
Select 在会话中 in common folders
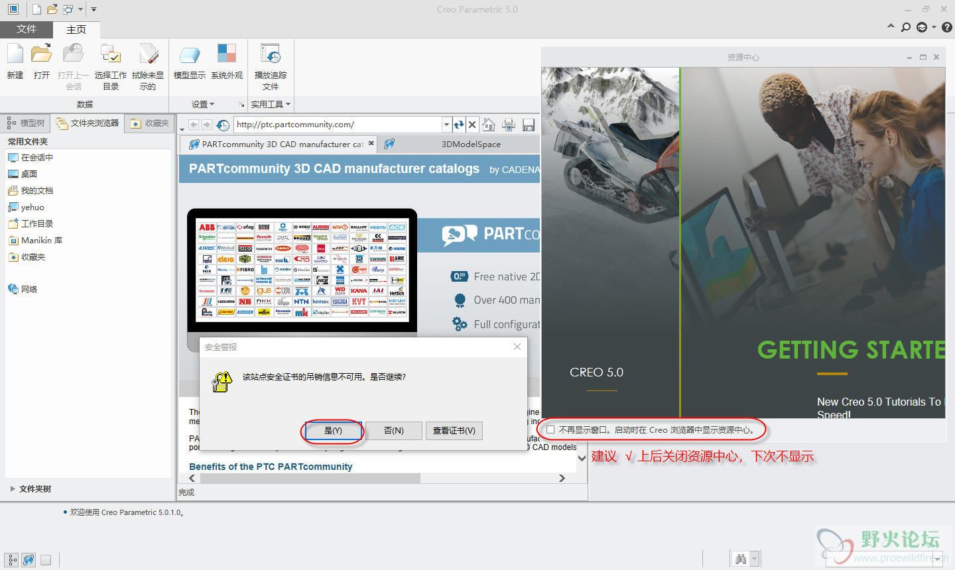pos(31,158)
